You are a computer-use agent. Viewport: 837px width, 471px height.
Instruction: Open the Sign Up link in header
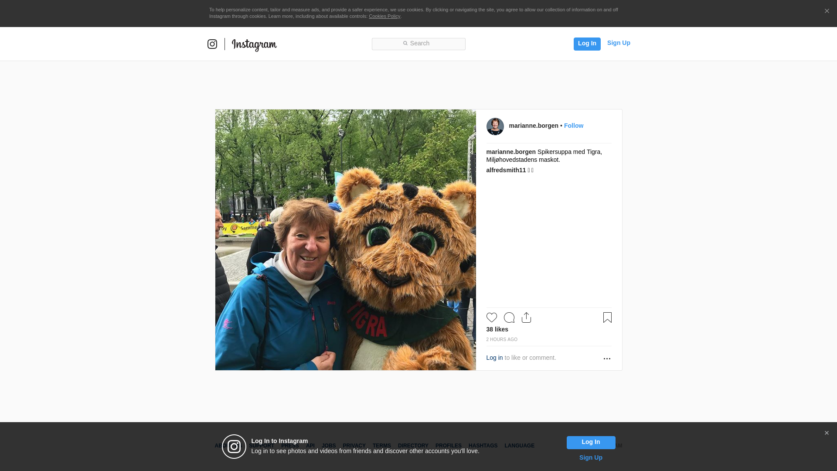(x=619, y=43)
